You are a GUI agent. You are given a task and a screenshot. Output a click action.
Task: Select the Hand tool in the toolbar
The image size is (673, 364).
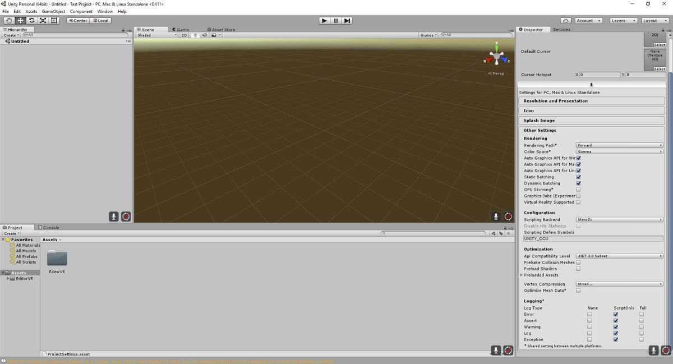coord(8,20)
